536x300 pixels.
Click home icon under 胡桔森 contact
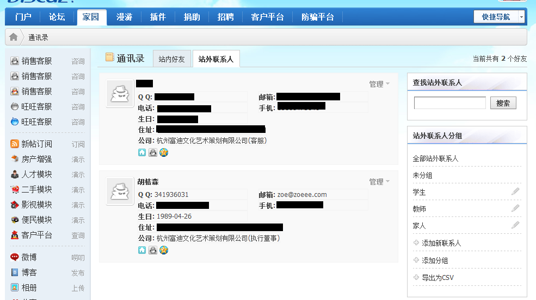click(x=142, y=250)
